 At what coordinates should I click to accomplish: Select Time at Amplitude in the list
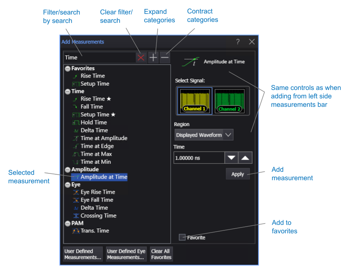pos(104,138)
